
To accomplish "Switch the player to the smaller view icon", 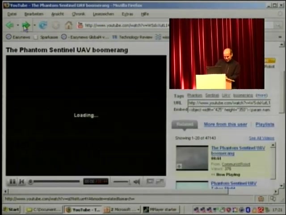I will (x=150, y=181).
